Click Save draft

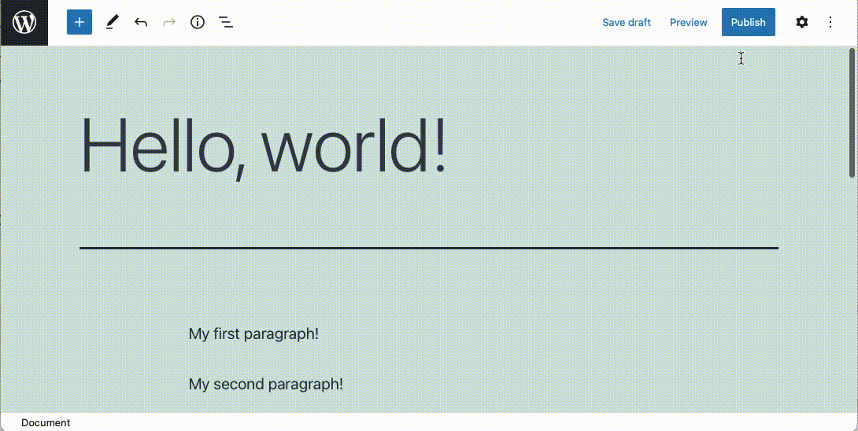pyautogui.click(x=627, y=23)
